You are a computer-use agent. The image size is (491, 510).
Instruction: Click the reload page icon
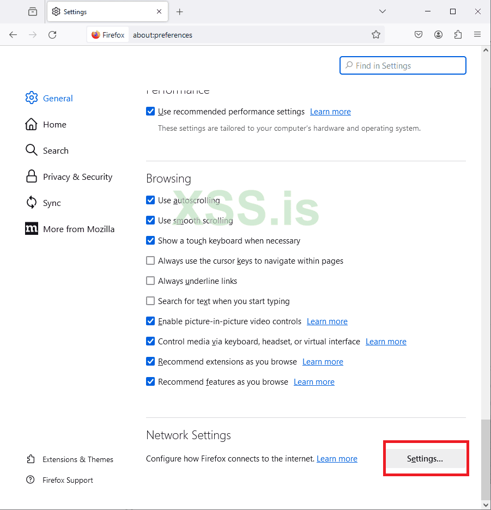pyautogui.click(x=52, y=35)
